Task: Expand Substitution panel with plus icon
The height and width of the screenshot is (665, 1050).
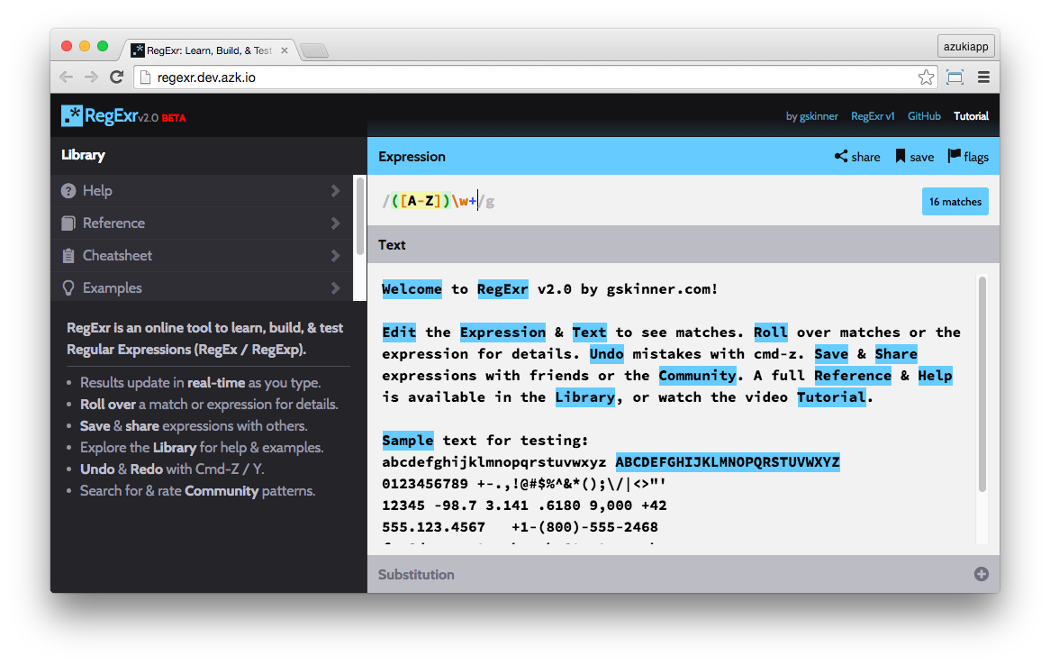Action: 981,575
